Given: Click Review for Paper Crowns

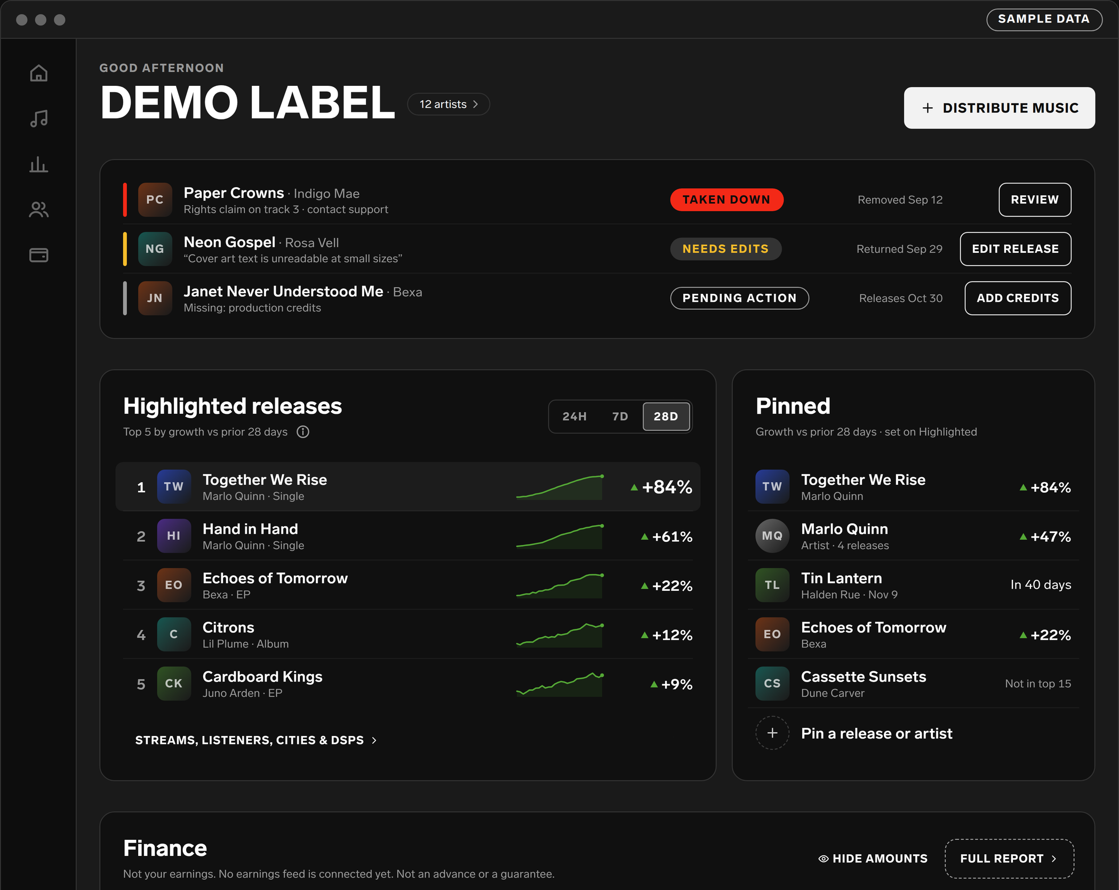Looking at the screenshot, I should 1035,199.
